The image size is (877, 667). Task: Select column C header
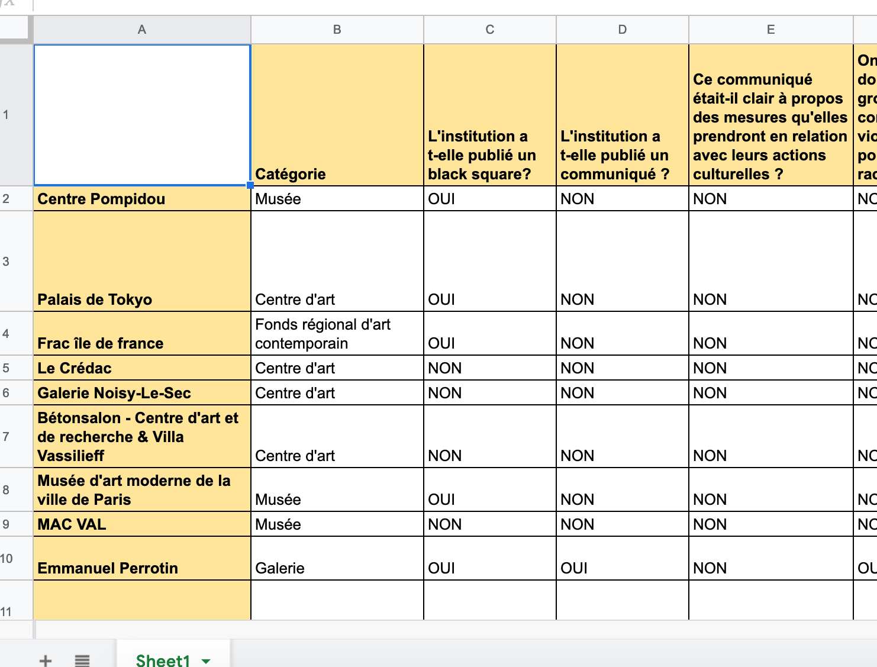[490, 30]
